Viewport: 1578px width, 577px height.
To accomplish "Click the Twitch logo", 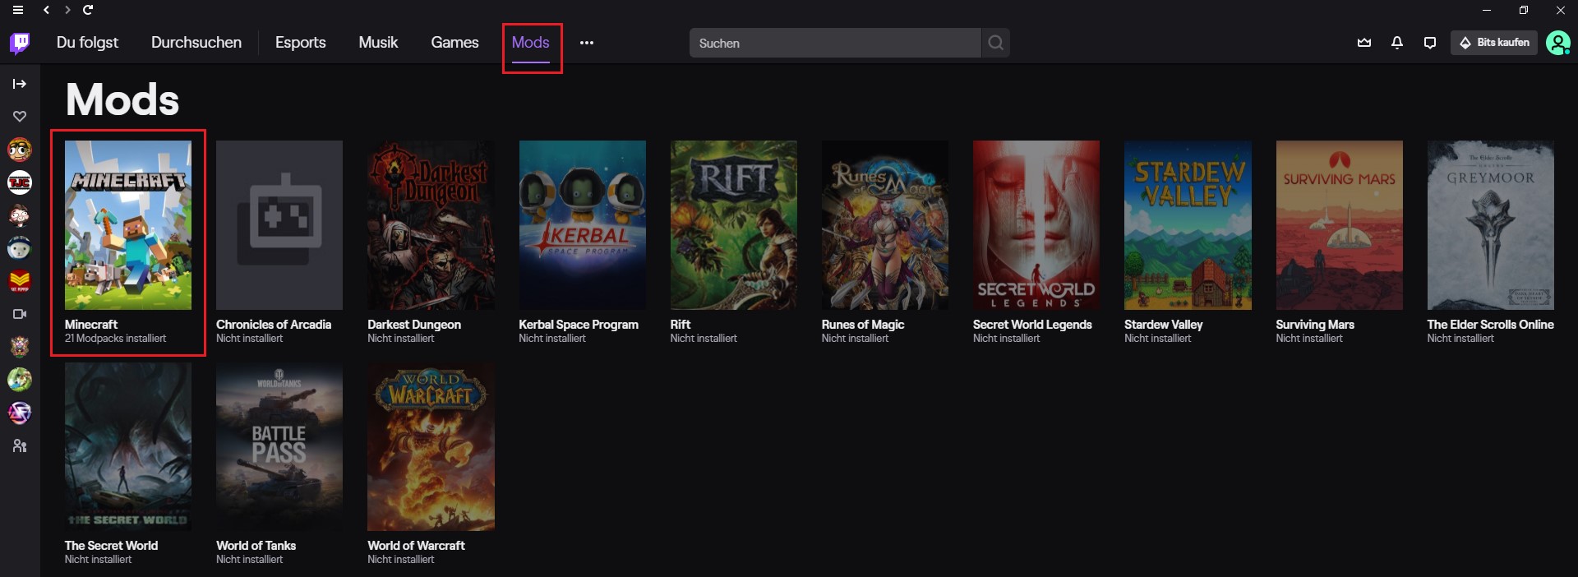I will tap(20, 43).
